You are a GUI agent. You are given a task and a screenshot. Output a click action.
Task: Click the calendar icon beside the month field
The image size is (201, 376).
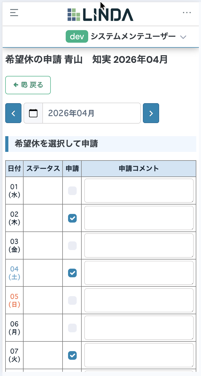[33, 113]
